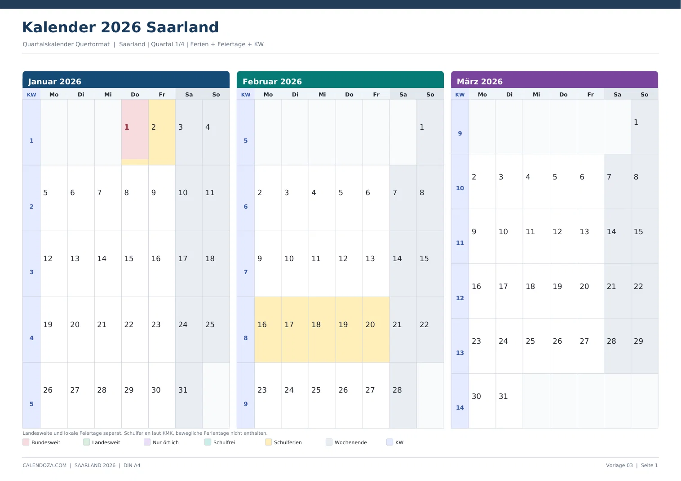Image resolution: width=681 pixels, height=481 pixels.
Task: Click the Schulfrei teal legend swatch
Action: pos(208,442)
